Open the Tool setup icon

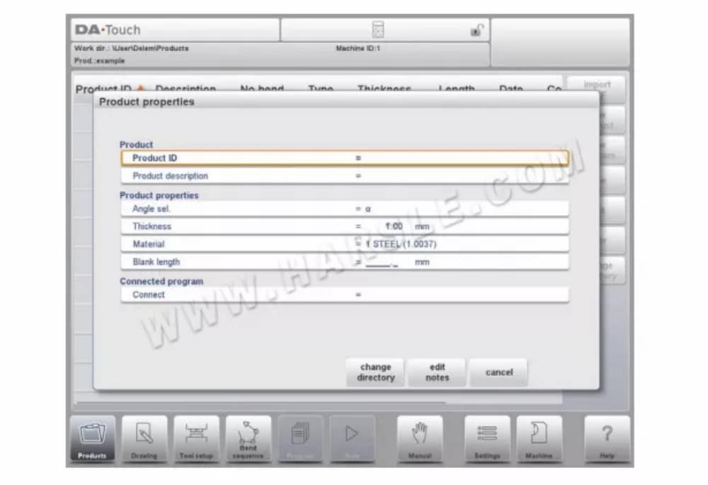click(196, 439)
